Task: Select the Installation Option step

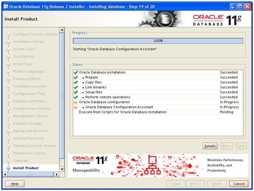Action: pos(28,42)
